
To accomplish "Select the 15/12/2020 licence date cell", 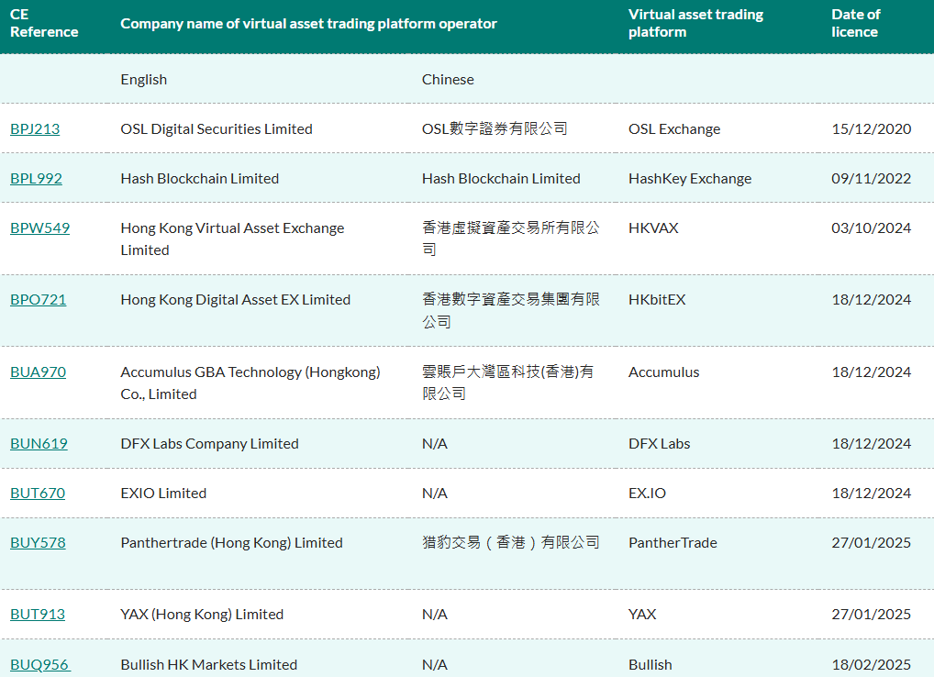I will (871, 128).
